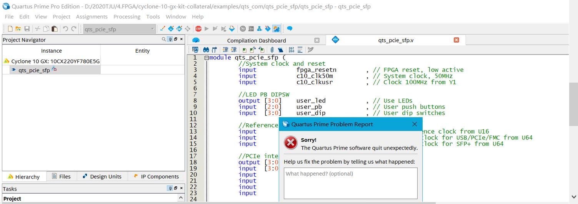Click the highlighted rightmost toolbar puzzle icon
This screenshot has height=204, width=578.
(x=277, y=29)
